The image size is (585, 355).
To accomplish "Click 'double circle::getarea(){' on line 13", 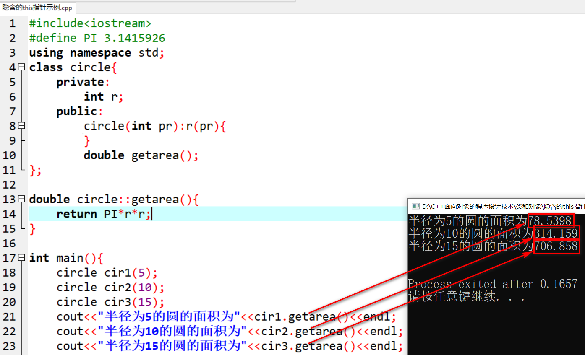I will click(114, 200).
